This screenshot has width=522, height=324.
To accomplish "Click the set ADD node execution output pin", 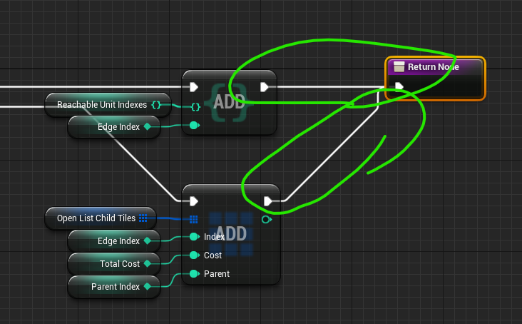I will 265,87.
